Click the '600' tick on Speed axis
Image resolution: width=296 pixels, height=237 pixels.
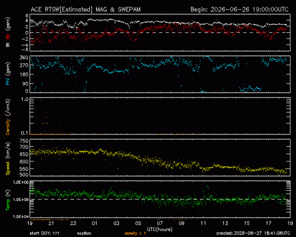coord(24,161)
